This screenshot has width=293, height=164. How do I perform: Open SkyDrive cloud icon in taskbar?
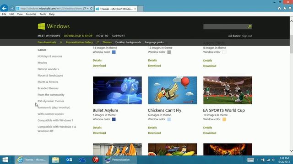pos(82,160)
